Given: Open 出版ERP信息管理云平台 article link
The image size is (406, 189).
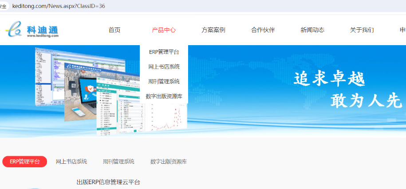Looking at the screenshot, I should [108, 182].
